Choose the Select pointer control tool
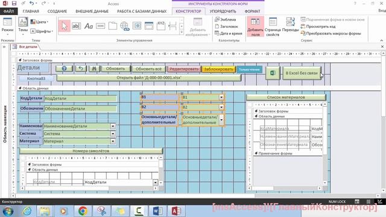The height and width of the screenshot is (217, 386). (65, 26)
